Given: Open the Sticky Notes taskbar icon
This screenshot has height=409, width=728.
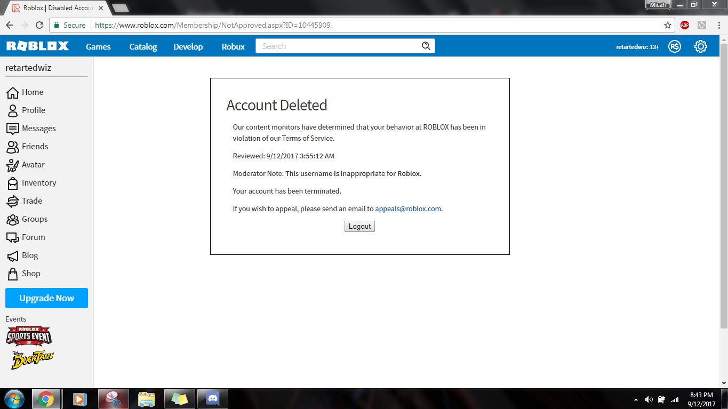Looking at the screenshot, I should coord(180,399).
